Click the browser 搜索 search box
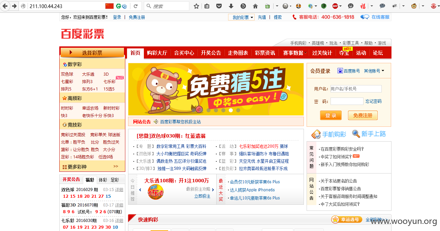 [x=167, y=6]
